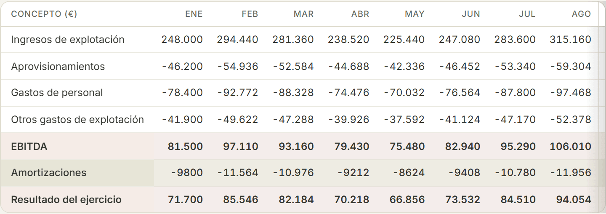Click the JUL result value 84.510
The width and height of the screenshot is (606, 214).
tap(518, 200)
